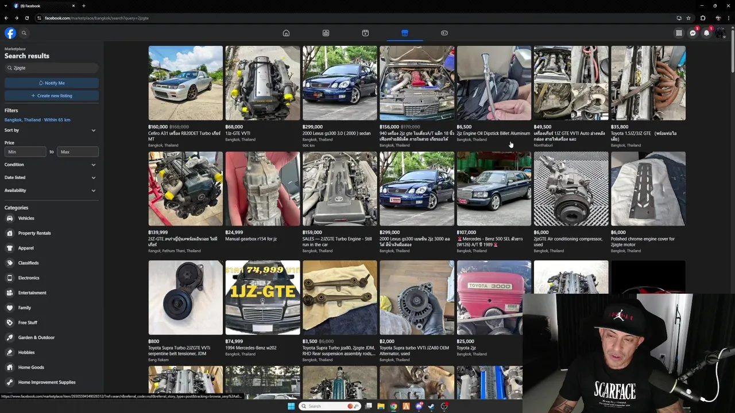Screen dimensions: 735x413
Task: Change location Bangkok, Thailand within 65 km
Action: pos(37,120)
